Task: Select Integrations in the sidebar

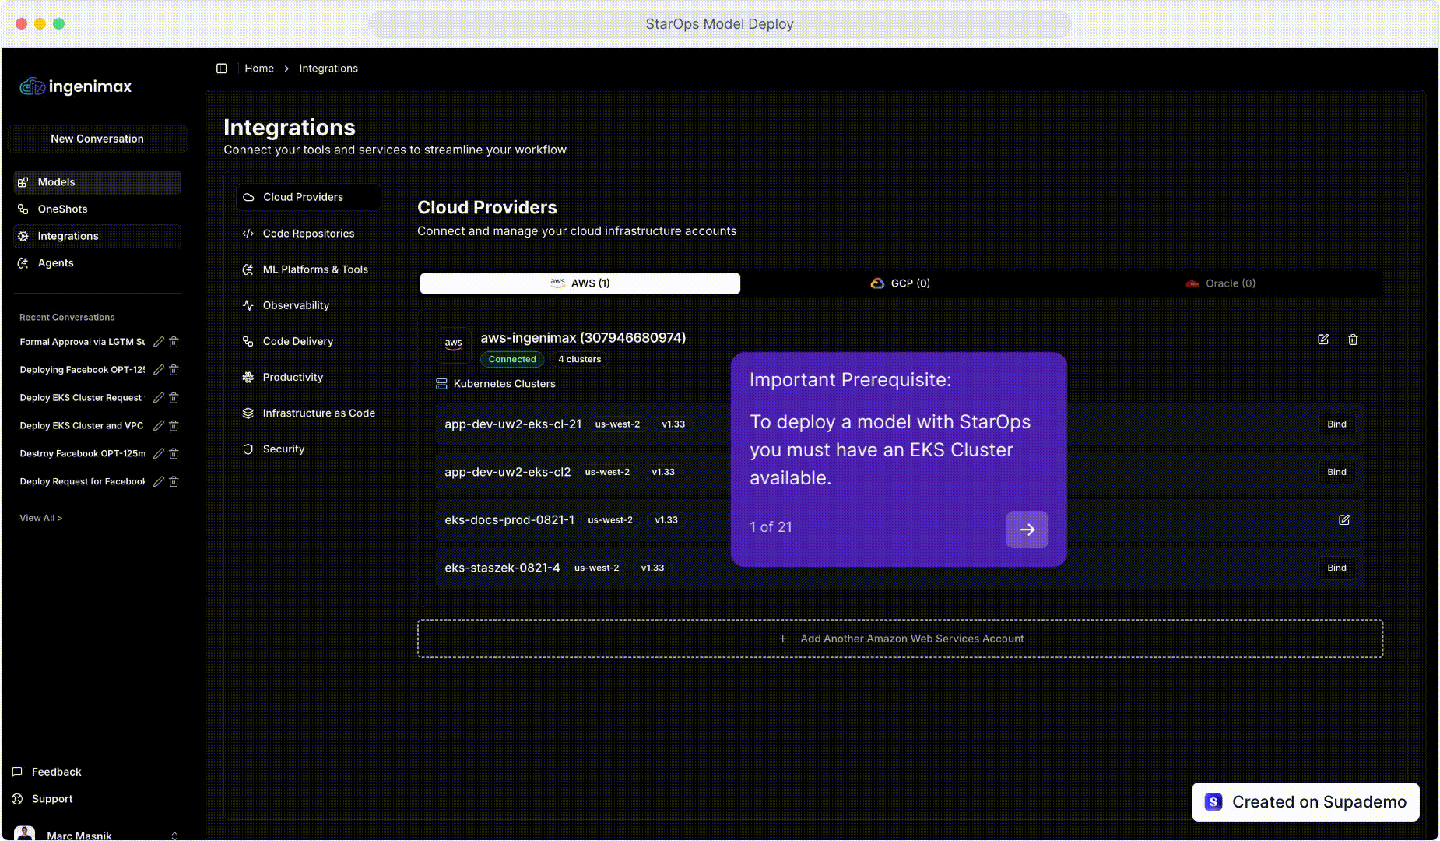Action: click(x=97, y=236)
